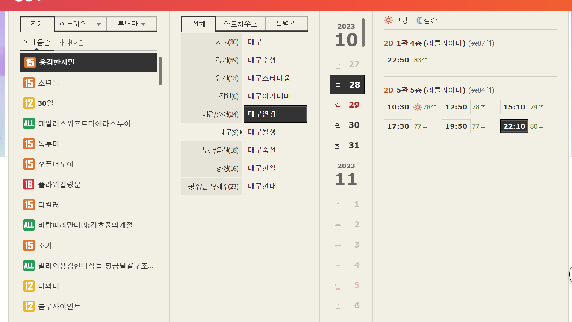The width and height of the screenshot is (572, 322).
Task: Choose the 경기(59) region
Action: 212,60
